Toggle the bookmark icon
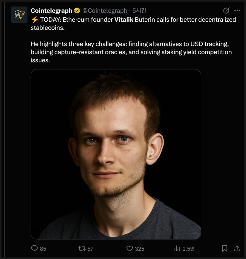 click(x=225, y=248)
